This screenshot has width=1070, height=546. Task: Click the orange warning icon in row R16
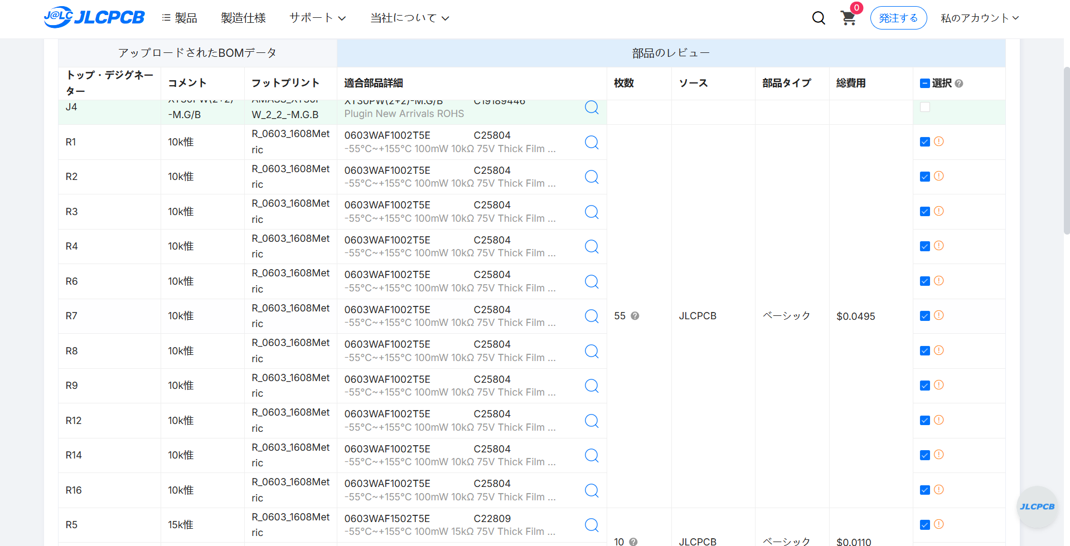939,490
